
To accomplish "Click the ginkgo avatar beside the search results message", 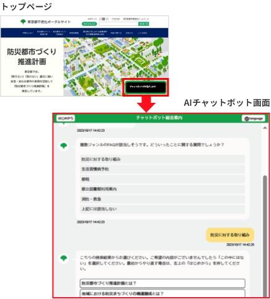I will pos(64,258).
